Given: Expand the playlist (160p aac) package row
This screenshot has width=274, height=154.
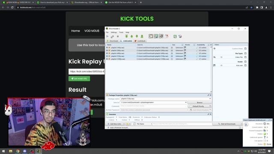Looking at the screenshot, I should click(107, 47).
